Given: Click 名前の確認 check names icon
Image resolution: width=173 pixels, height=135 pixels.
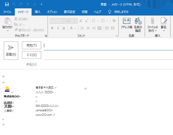Looking at the screenshot, I should (138, 25).
